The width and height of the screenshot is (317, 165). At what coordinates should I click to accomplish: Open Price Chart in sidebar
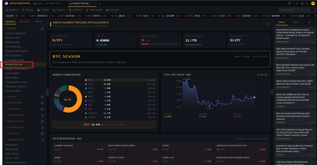click(x=12, y=38)
